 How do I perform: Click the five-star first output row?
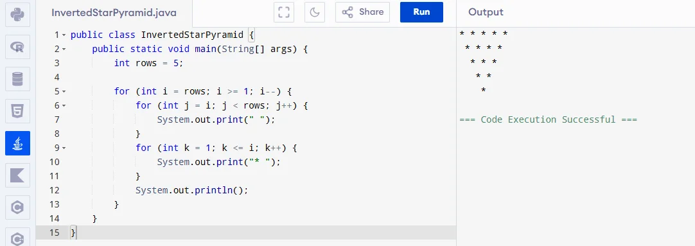484,33
